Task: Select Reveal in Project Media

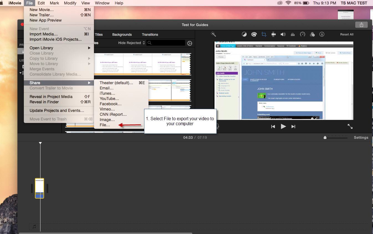Action: (59, 97)
